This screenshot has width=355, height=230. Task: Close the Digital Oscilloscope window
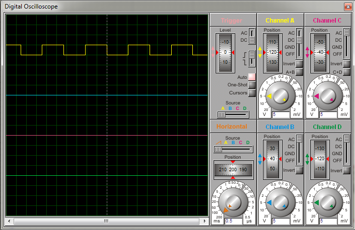[348, 7]
